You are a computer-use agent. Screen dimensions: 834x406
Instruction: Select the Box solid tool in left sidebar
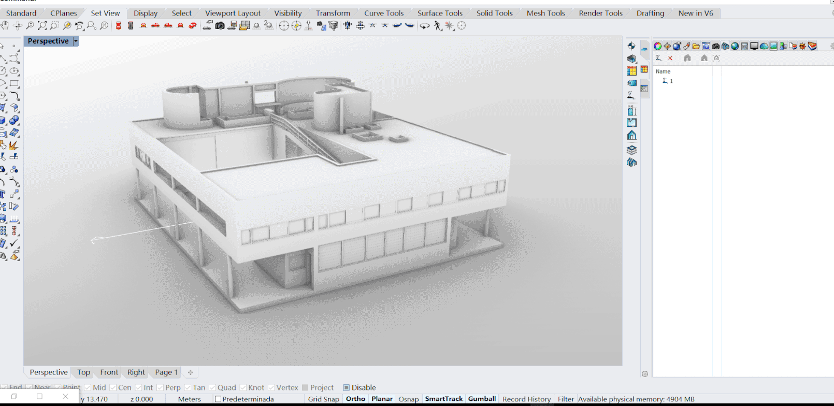[x=3, y=120]
